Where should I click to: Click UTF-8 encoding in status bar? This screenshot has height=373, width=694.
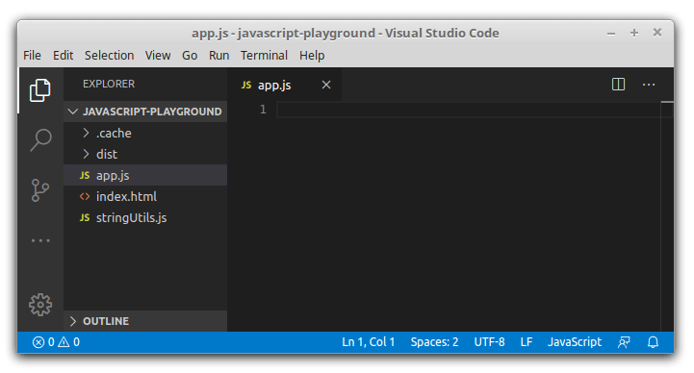490,342
